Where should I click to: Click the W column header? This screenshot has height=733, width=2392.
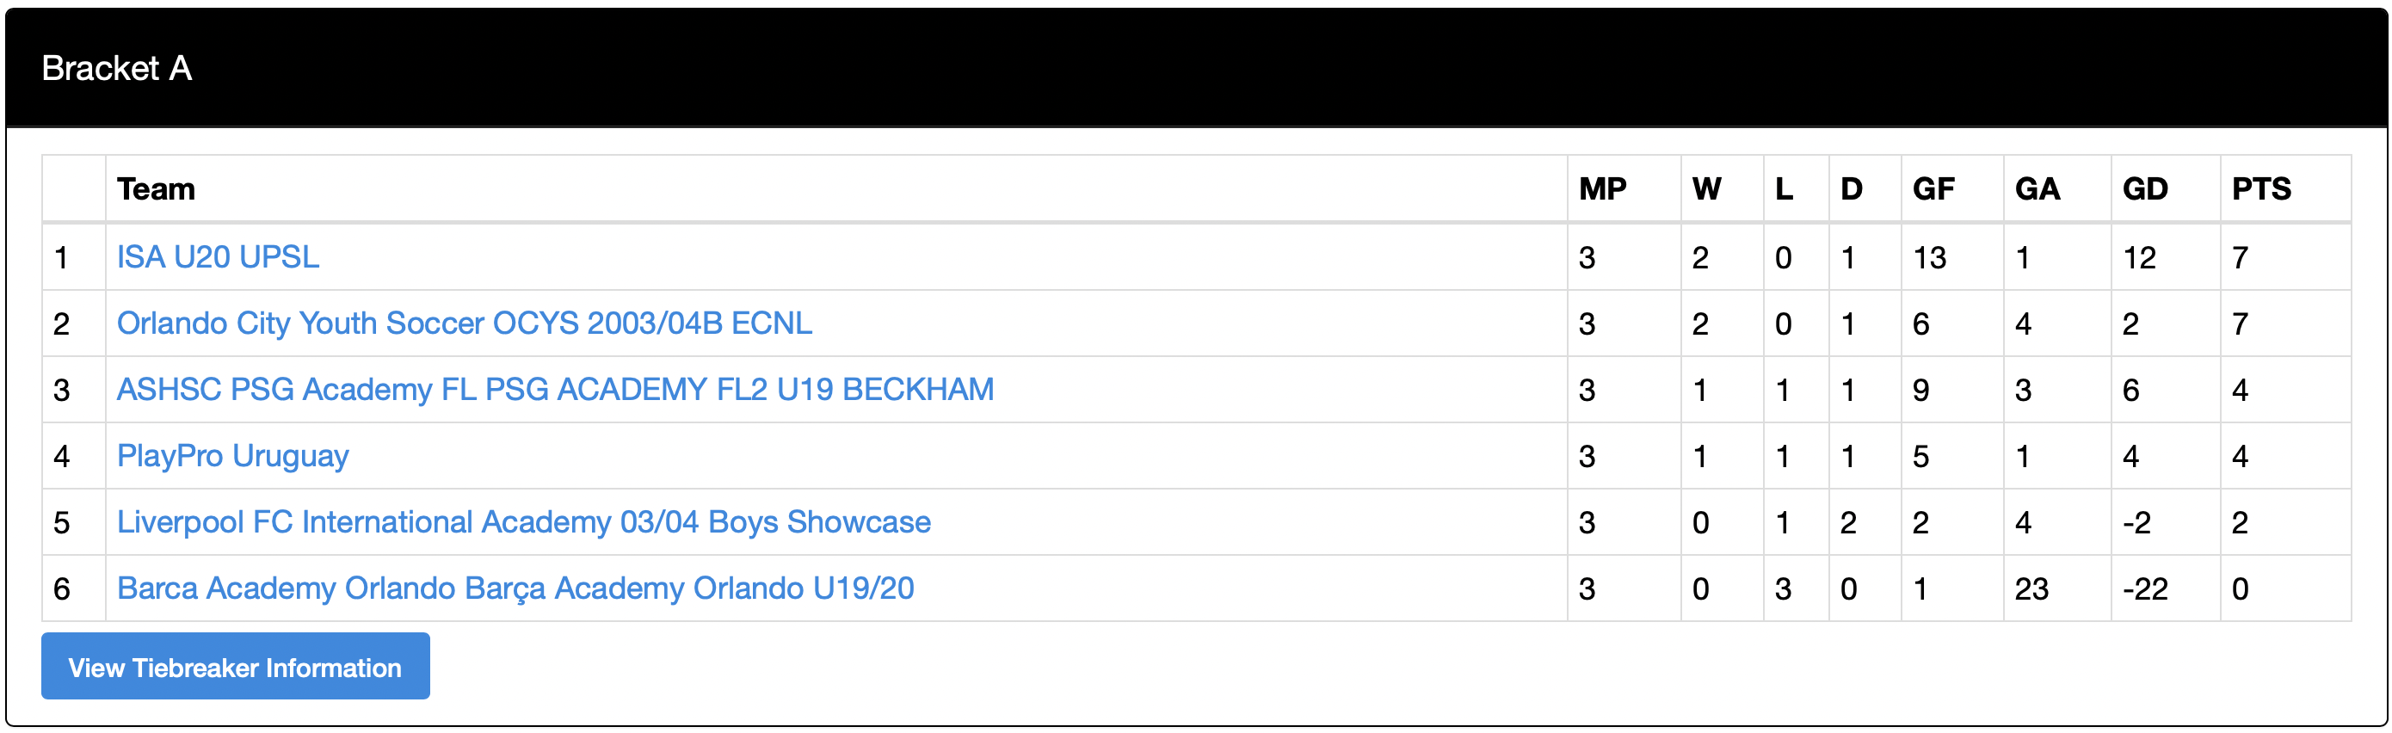coord(1707,188)
